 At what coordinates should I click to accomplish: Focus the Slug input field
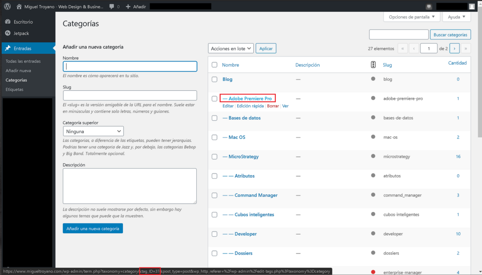pyautogui.click(x=129, y=95)
